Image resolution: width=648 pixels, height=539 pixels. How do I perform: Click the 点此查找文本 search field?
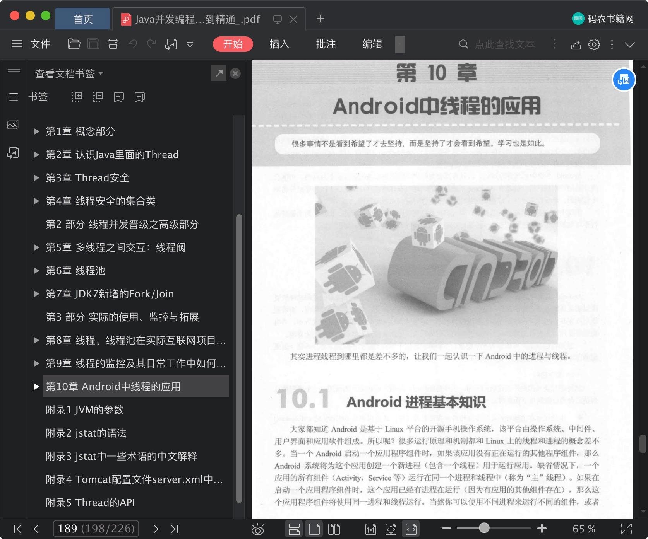504,44
